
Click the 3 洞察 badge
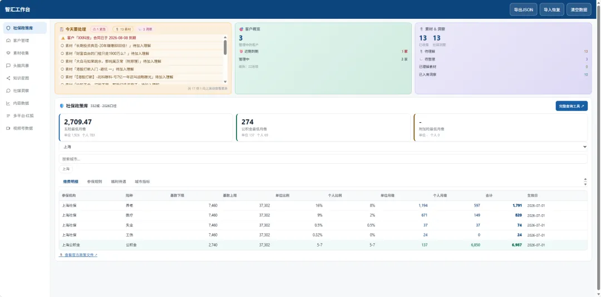tap(146, 29)
